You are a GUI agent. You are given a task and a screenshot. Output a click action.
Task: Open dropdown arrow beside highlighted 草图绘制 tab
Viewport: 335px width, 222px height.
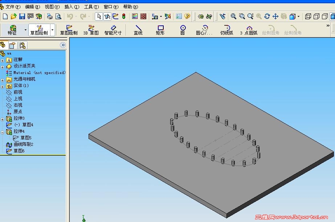pyautogui.click(x=53, y=30)
